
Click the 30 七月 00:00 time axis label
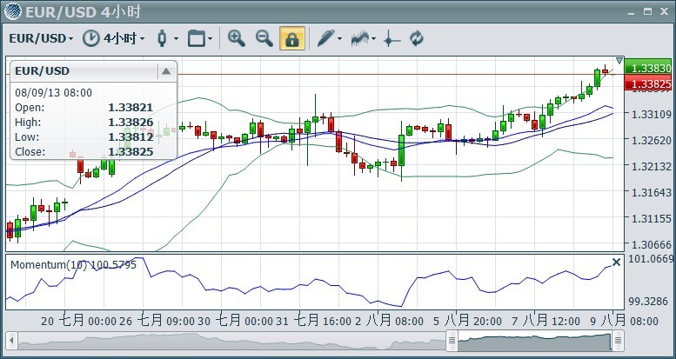[x=236, y=321]
